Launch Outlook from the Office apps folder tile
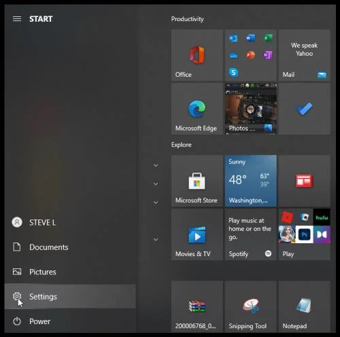This screenshot has height=337, width=340. (233, 38)
